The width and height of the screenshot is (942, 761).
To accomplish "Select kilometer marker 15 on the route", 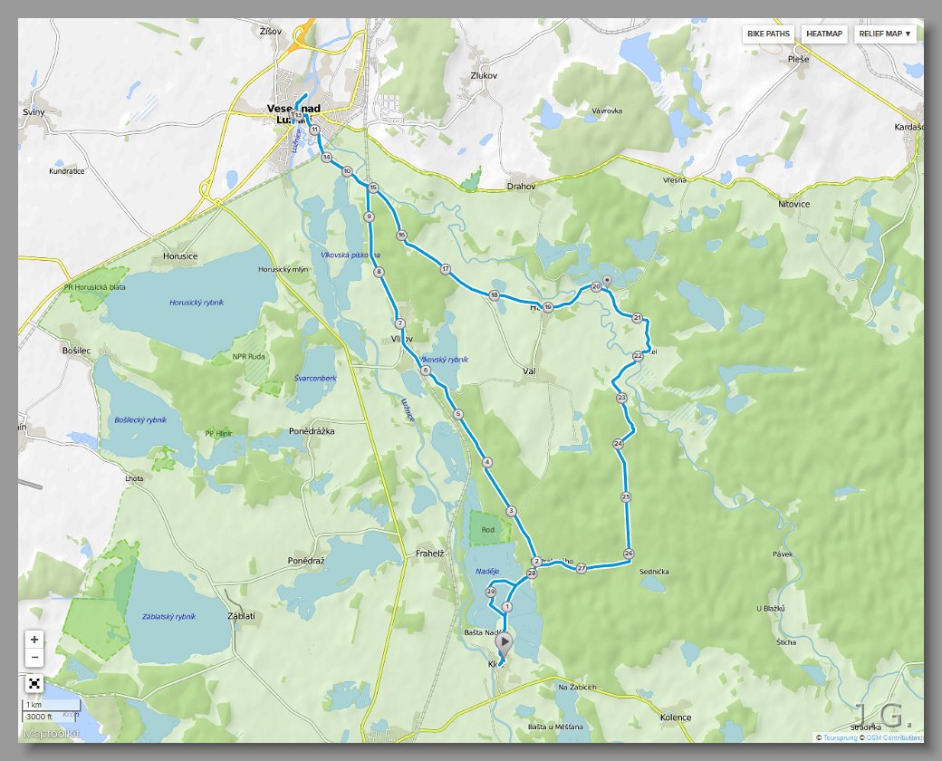I will [373, 188].
